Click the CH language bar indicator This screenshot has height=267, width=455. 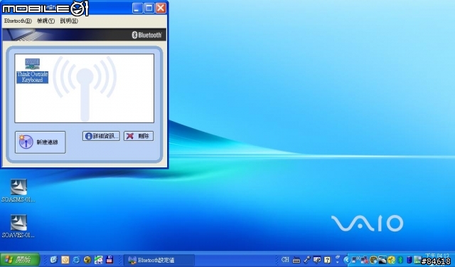[x=285, y=260]
